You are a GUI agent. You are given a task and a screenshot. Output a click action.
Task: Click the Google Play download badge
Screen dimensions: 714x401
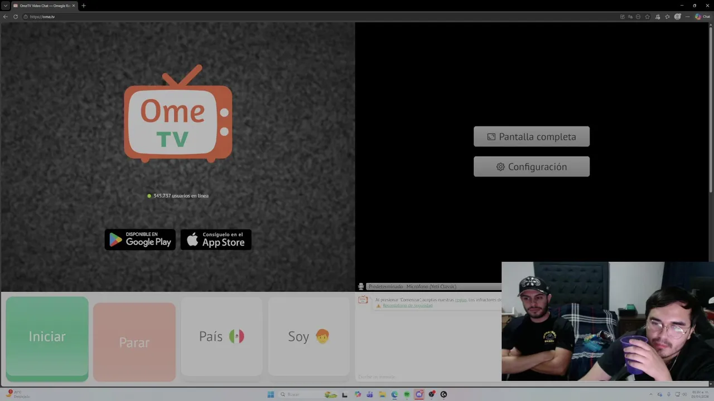[140, 239]
